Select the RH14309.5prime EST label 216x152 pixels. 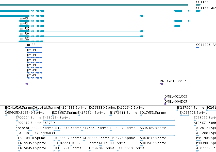click(112, 143)
